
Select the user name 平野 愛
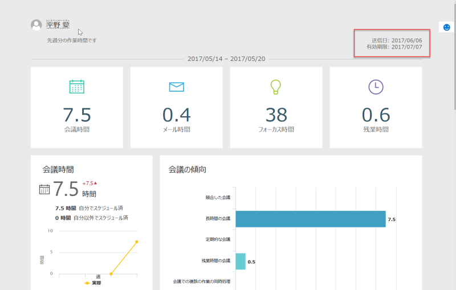point(58,24)
